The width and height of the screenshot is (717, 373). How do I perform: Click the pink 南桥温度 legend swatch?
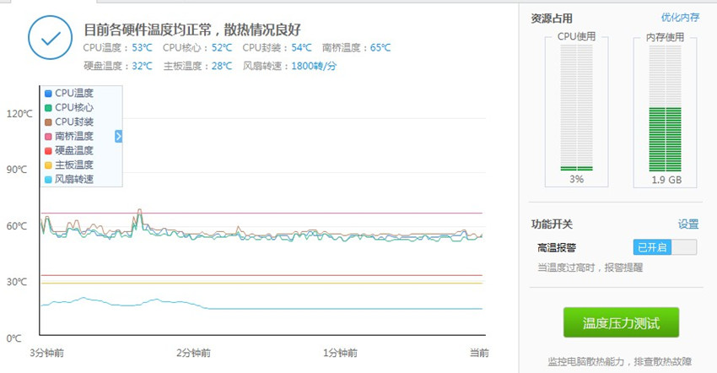pos(48,137)
